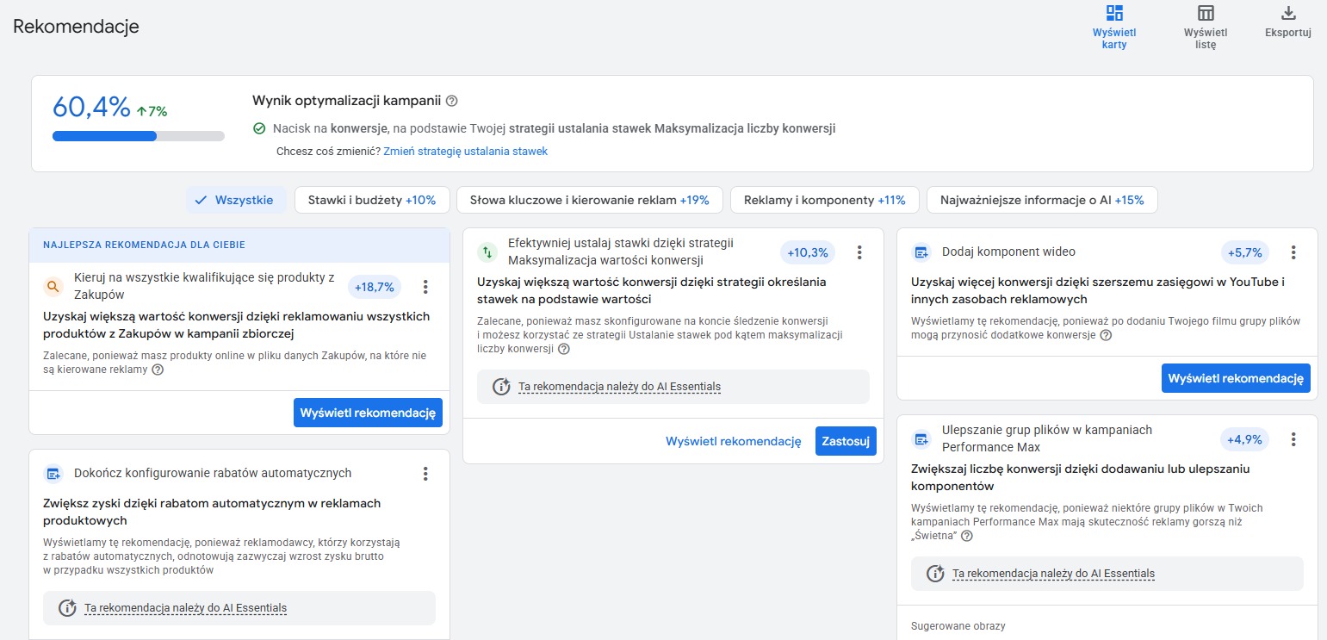Open three-dot menu on Dodaj komponent wideo card

coord(1293,252)
